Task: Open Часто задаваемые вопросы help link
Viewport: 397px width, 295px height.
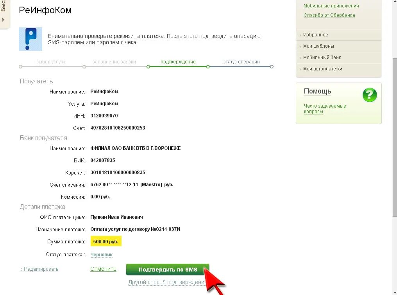Action: pos(325,109)
